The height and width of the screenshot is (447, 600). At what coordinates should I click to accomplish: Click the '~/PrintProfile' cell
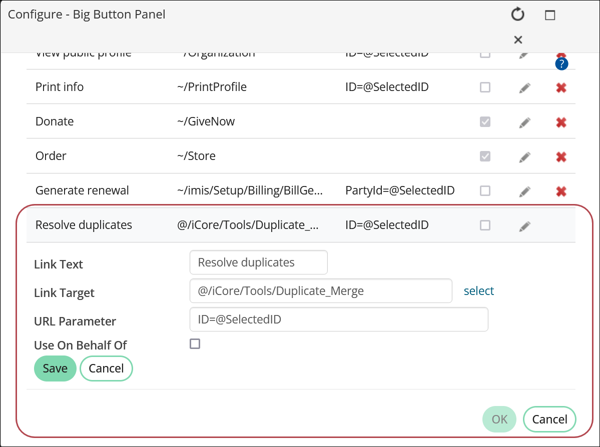coord(212,87)
